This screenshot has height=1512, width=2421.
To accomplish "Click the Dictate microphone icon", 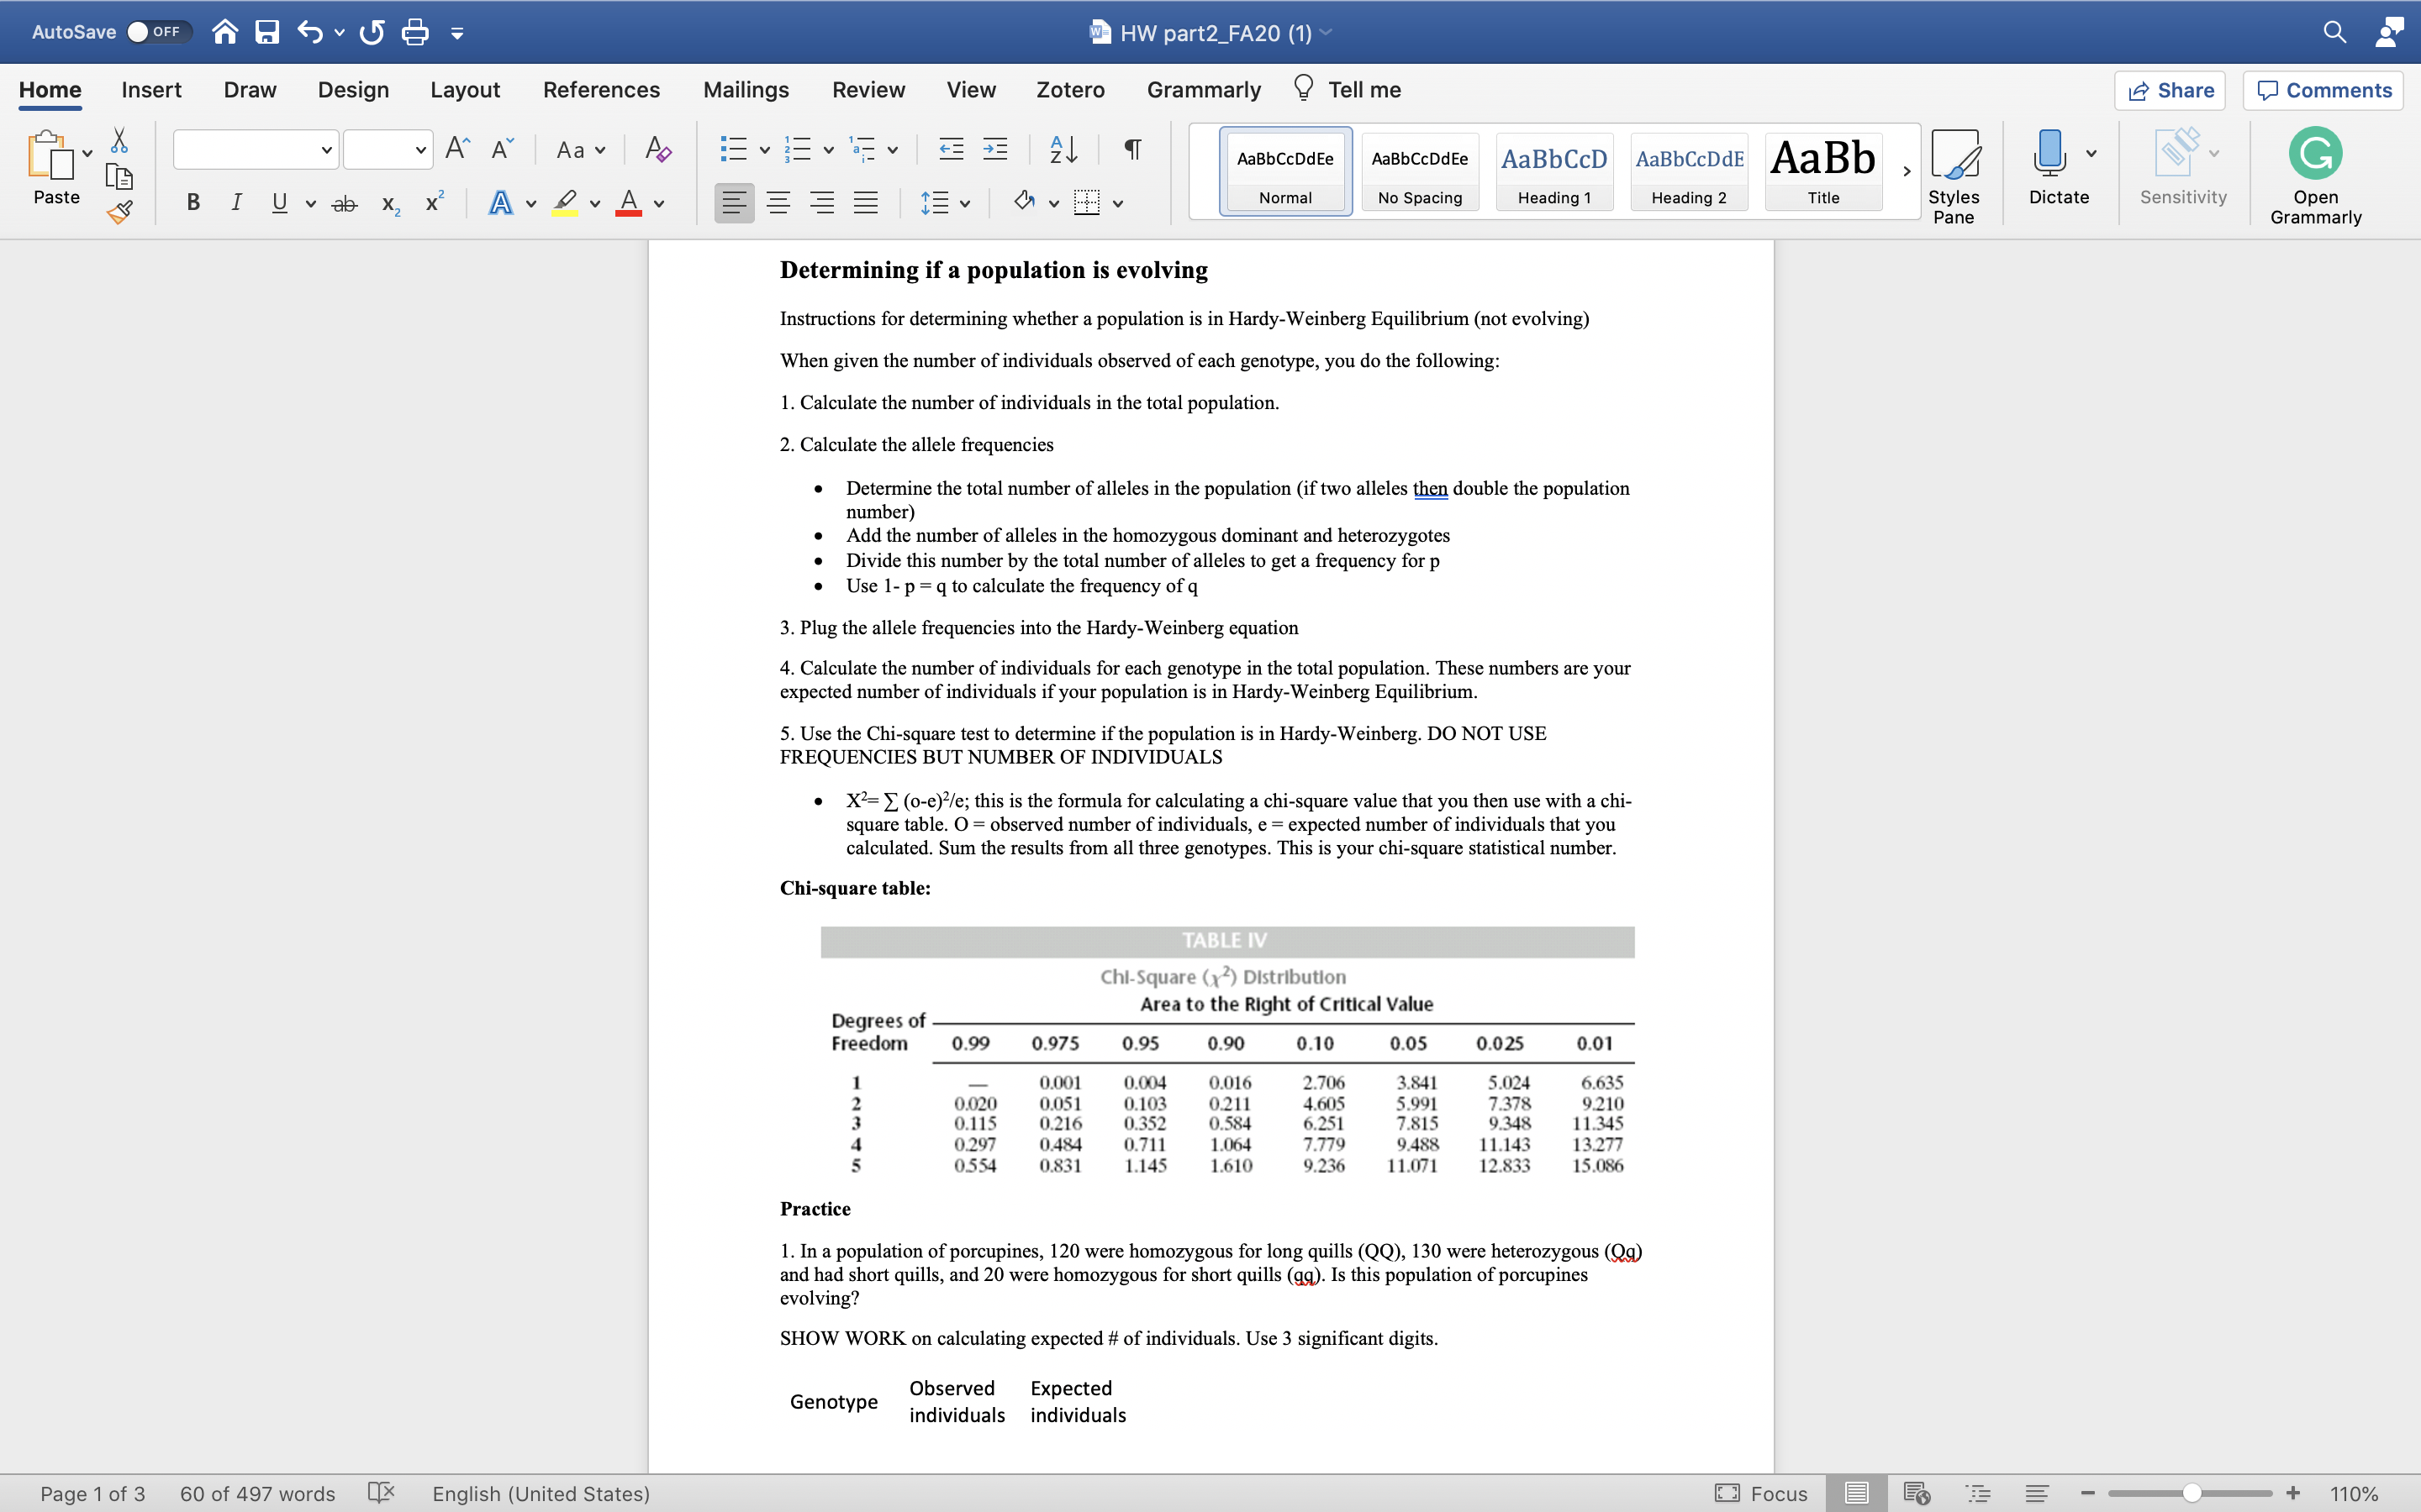I will pos(2049,154).
